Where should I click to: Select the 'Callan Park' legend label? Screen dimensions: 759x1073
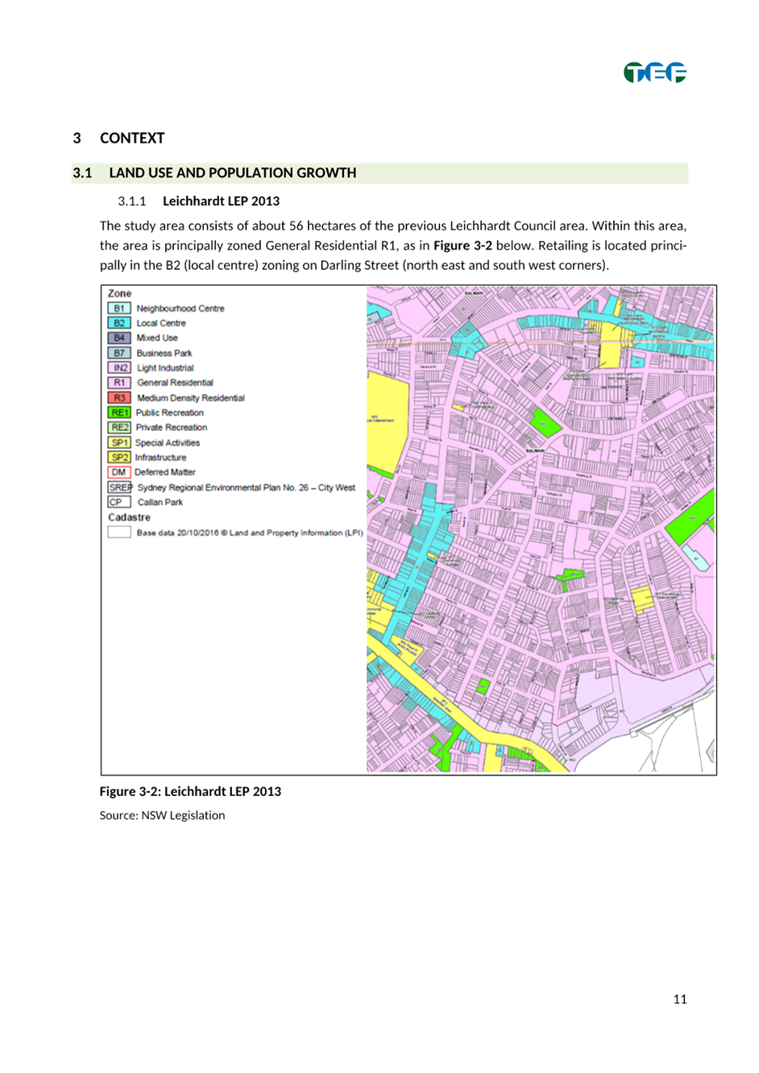[160, 502]
